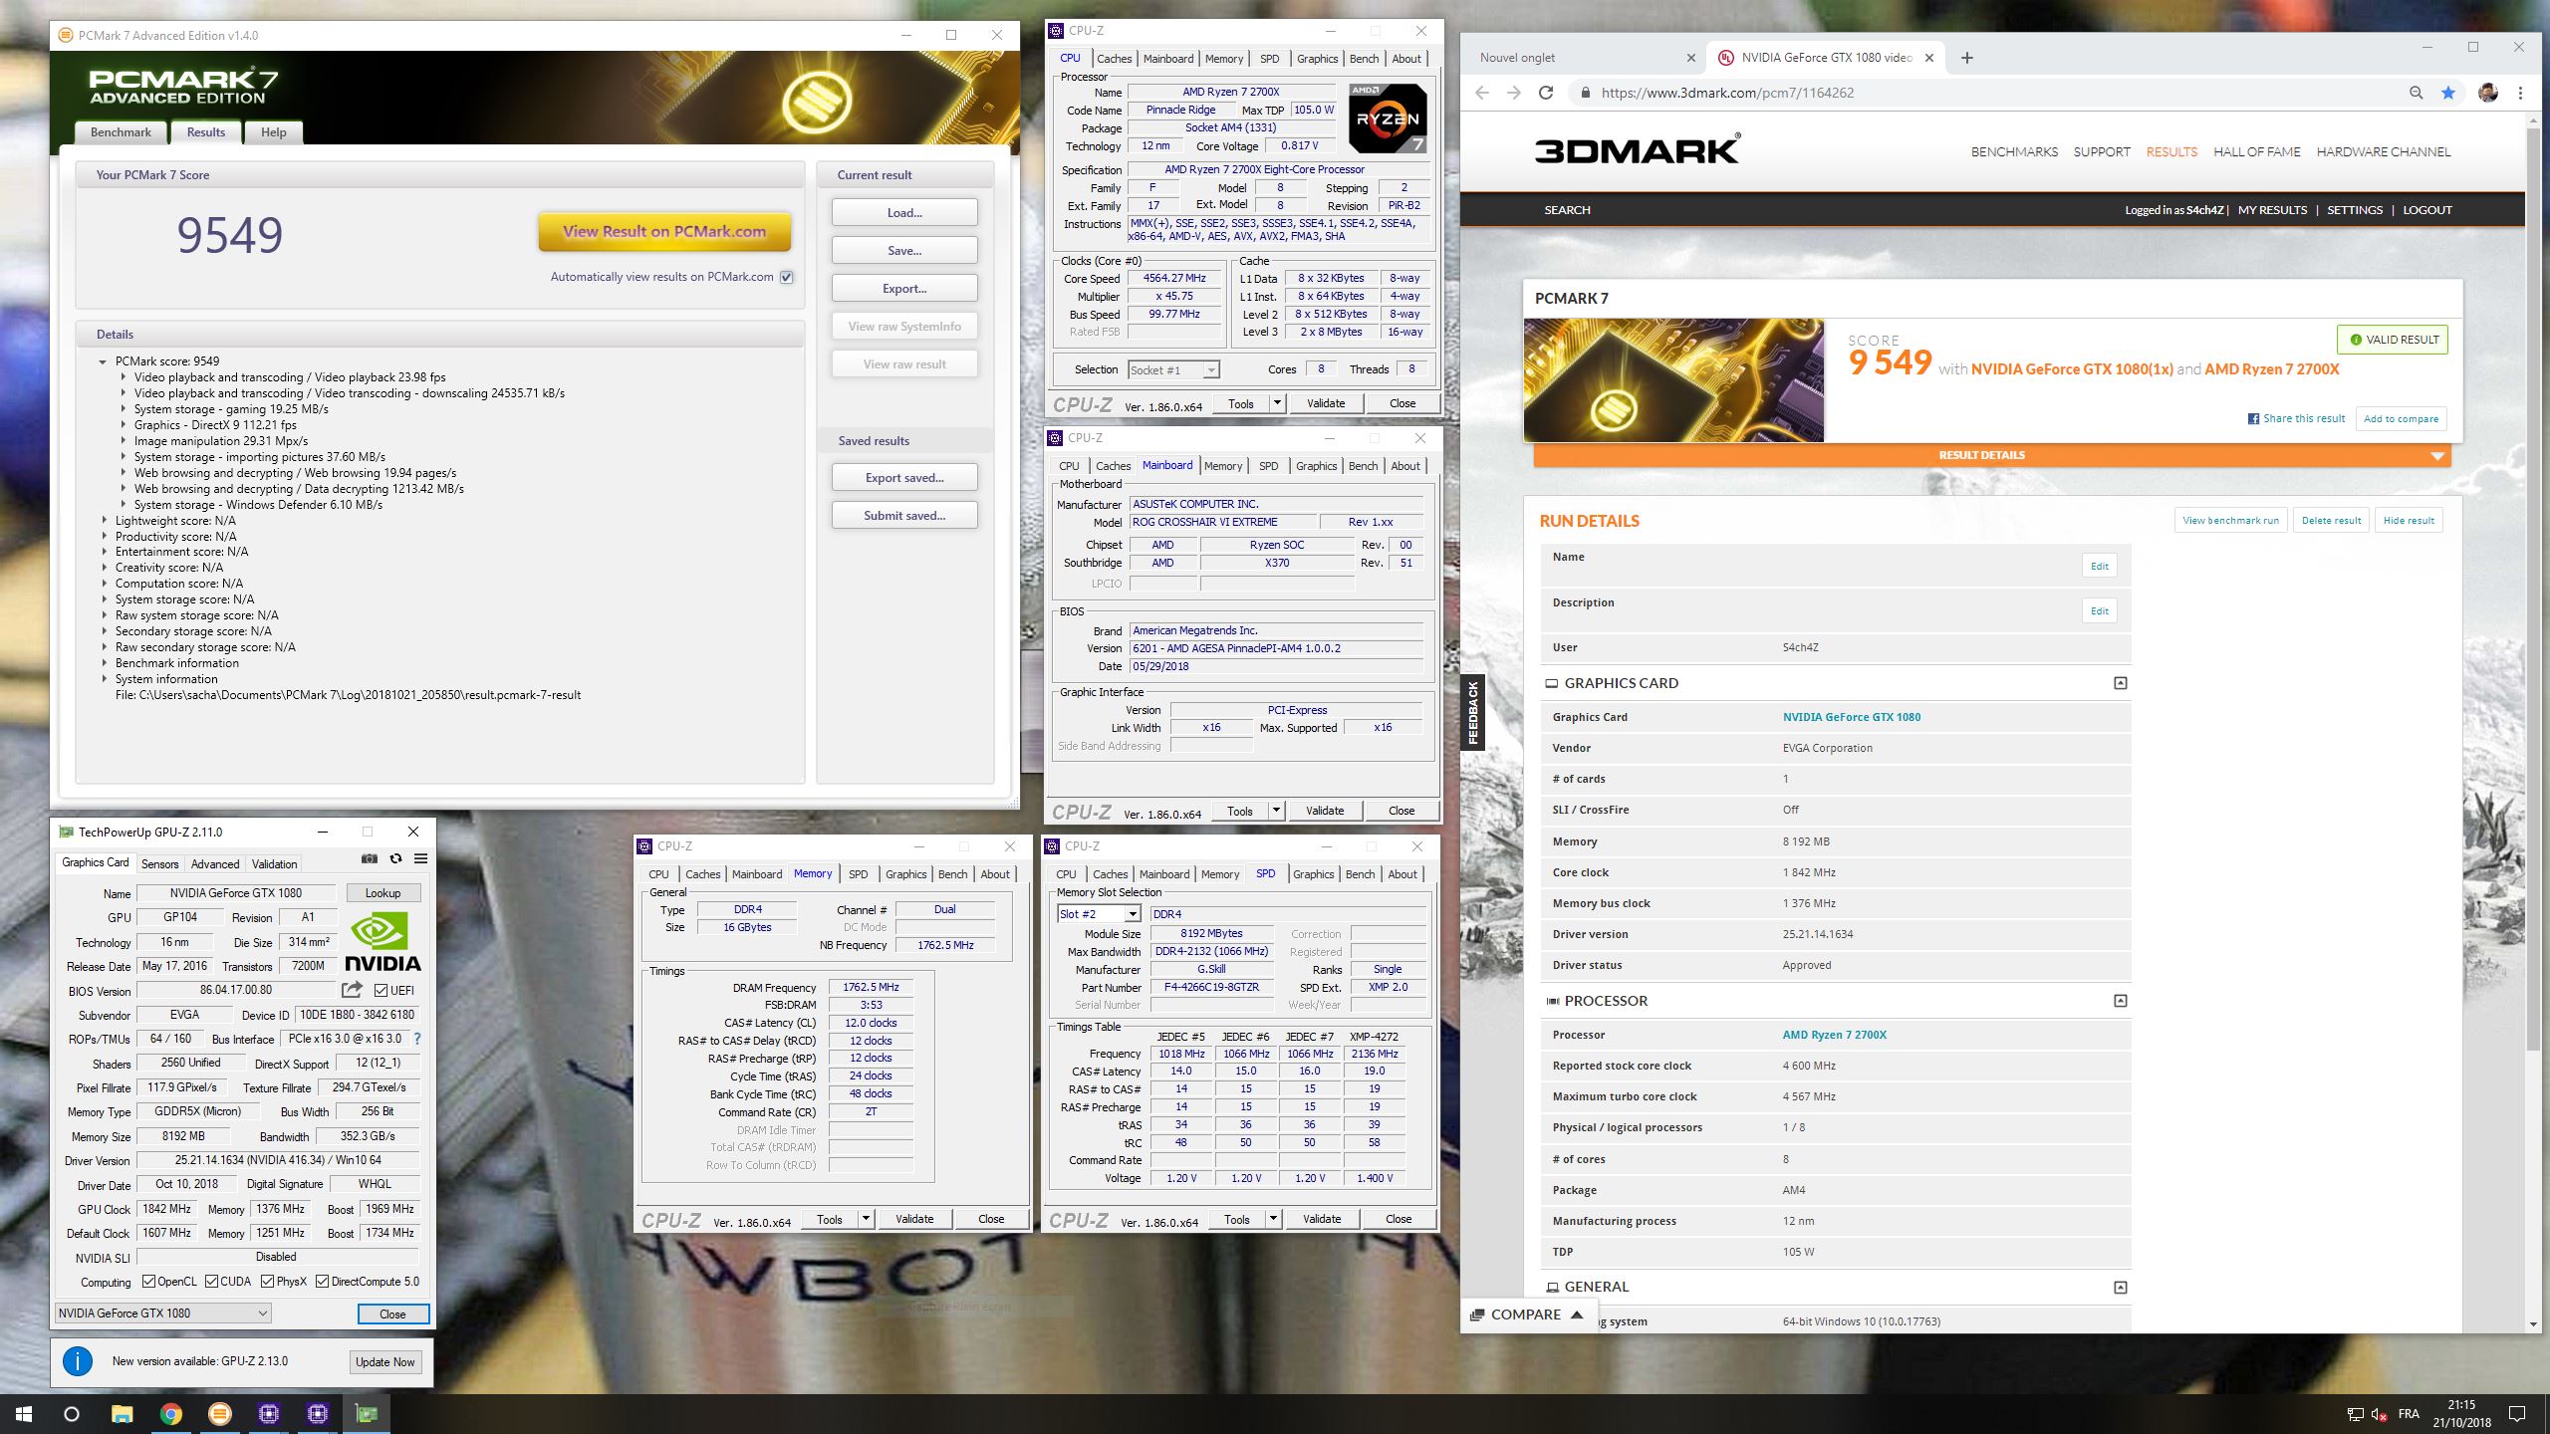Click View Result on PCMark.com button
This screenshot has width=2550, height=1434.
click(664, 232)
